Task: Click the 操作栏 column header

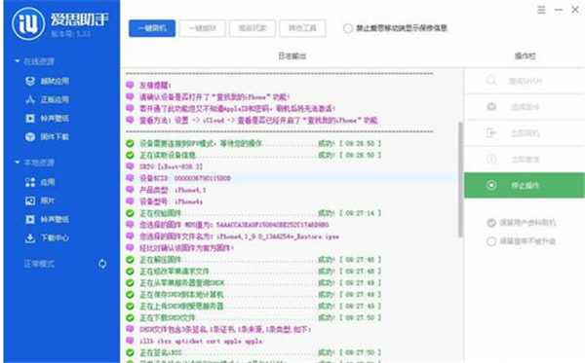Action: [x=525, y=55]
